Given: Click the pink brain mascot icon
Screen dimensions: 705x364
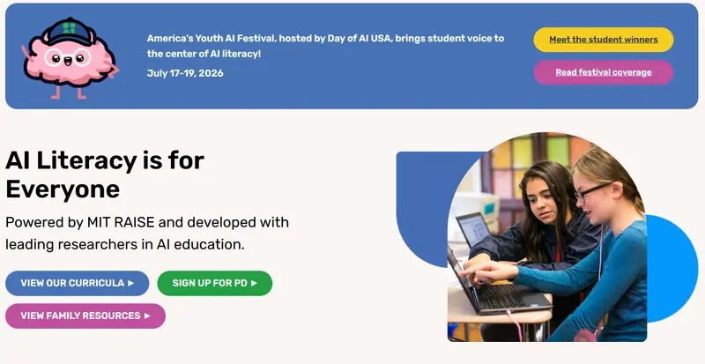Looking at the screenshot, I should tap(70, 58).
